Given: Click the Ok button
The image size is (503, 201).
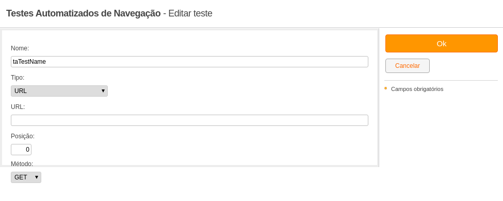Looking at the screenshot, I should point(442,44).
